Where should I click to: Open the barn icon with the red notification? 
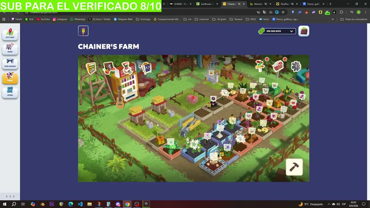pos(278,66)
